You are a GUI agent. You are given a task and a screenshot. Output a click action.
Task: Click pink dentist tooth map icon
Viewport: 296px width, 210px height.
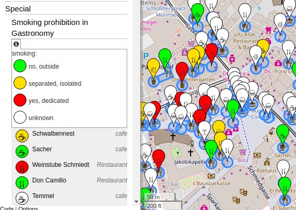(268, 31)
